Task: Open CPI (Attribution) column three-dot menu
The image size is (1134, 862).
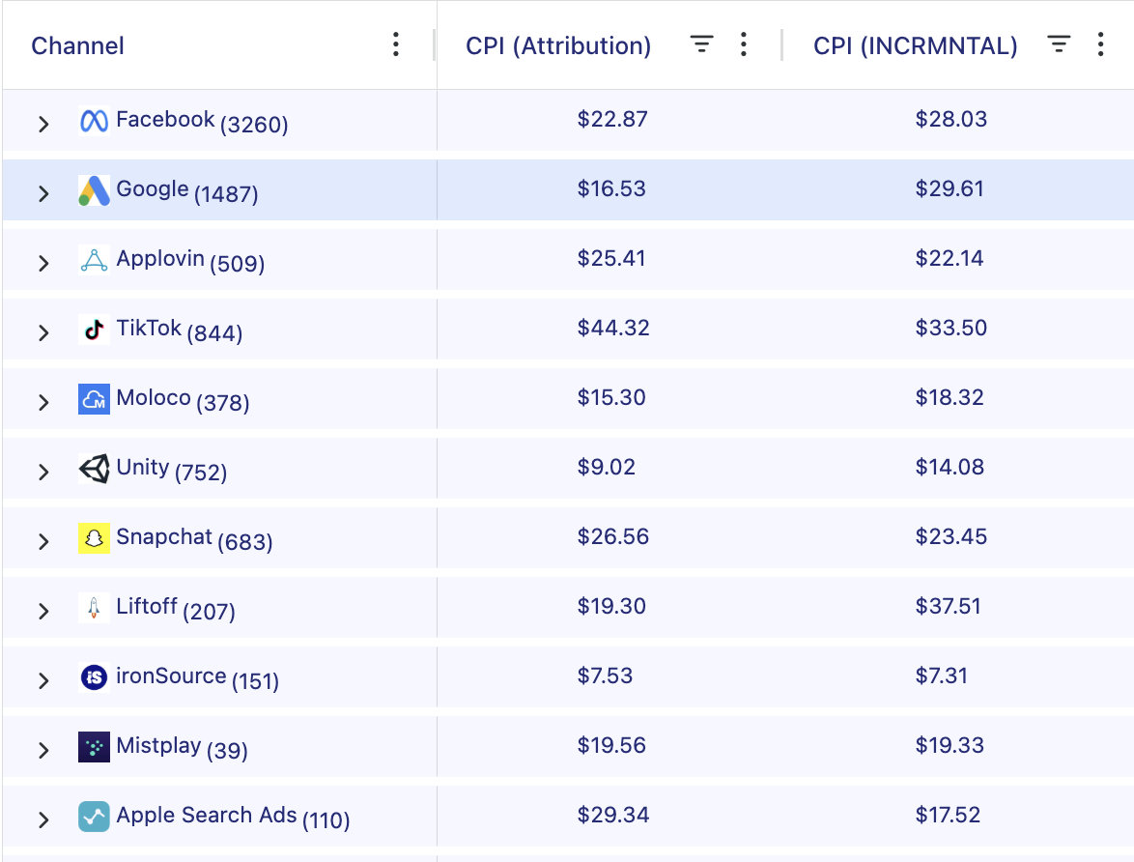Action: click(x=744, y=44)
